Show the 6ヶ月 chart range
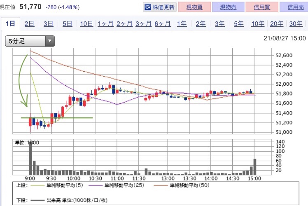308x206 pixels. coord(163,24)
